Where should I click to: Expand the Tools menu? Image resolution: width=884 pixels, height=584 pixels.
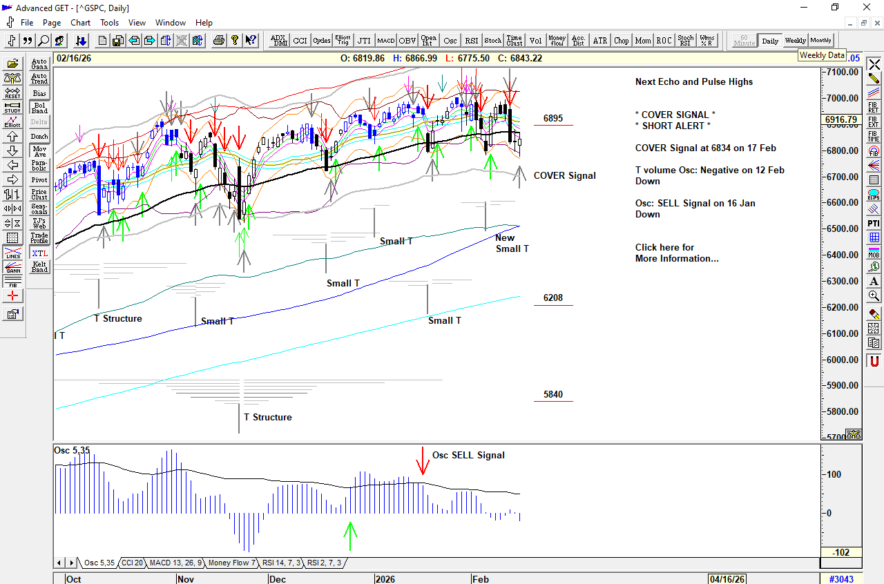[109, 23]
